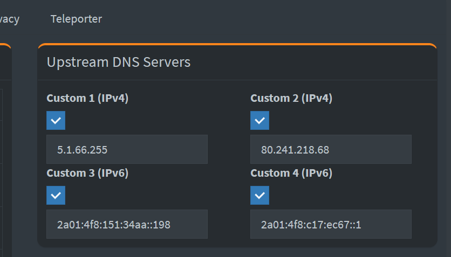Click blank space right of Custom 2 field
The width and height of the screenshot is (451, 257).
pyautogui.click(x=423, y=149)
